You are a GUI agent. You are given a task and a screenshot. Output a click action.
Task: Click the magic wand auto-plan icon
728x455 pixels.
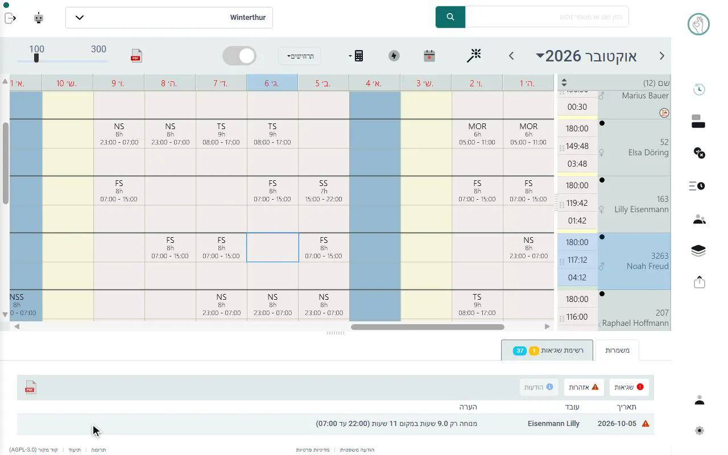(474, 55)
